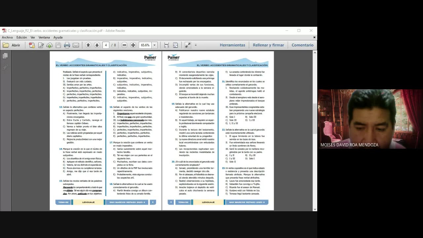The image size is (423, 238).
Task: Click question 17 text in second column
Action: [x=131, y=144]
